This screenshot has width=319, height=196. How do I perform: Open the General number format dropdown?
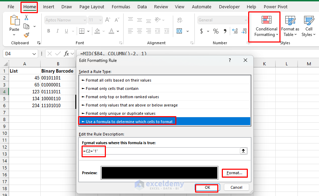tap(245, 20)
